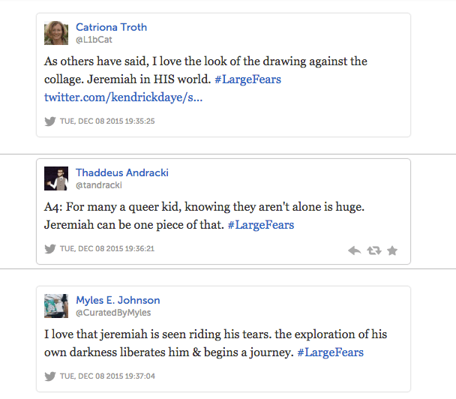Click #LargeFears hashtag in Catriona's tweet
456x399 pixels.
click(247, 79)
